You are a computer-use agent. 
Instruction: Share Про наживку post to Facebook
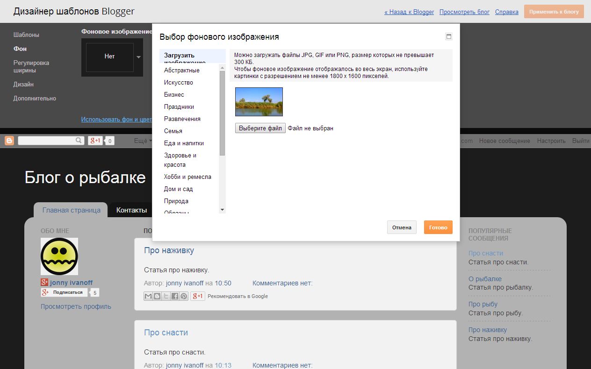click(175, 296)
